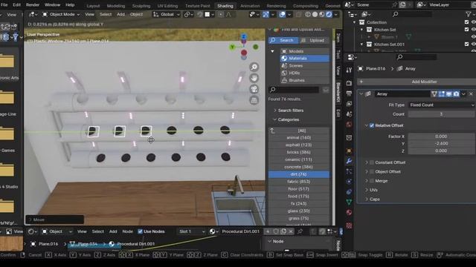Switch perspective/orthographic with the grid gizmo
476x267 pixels.
254,100
